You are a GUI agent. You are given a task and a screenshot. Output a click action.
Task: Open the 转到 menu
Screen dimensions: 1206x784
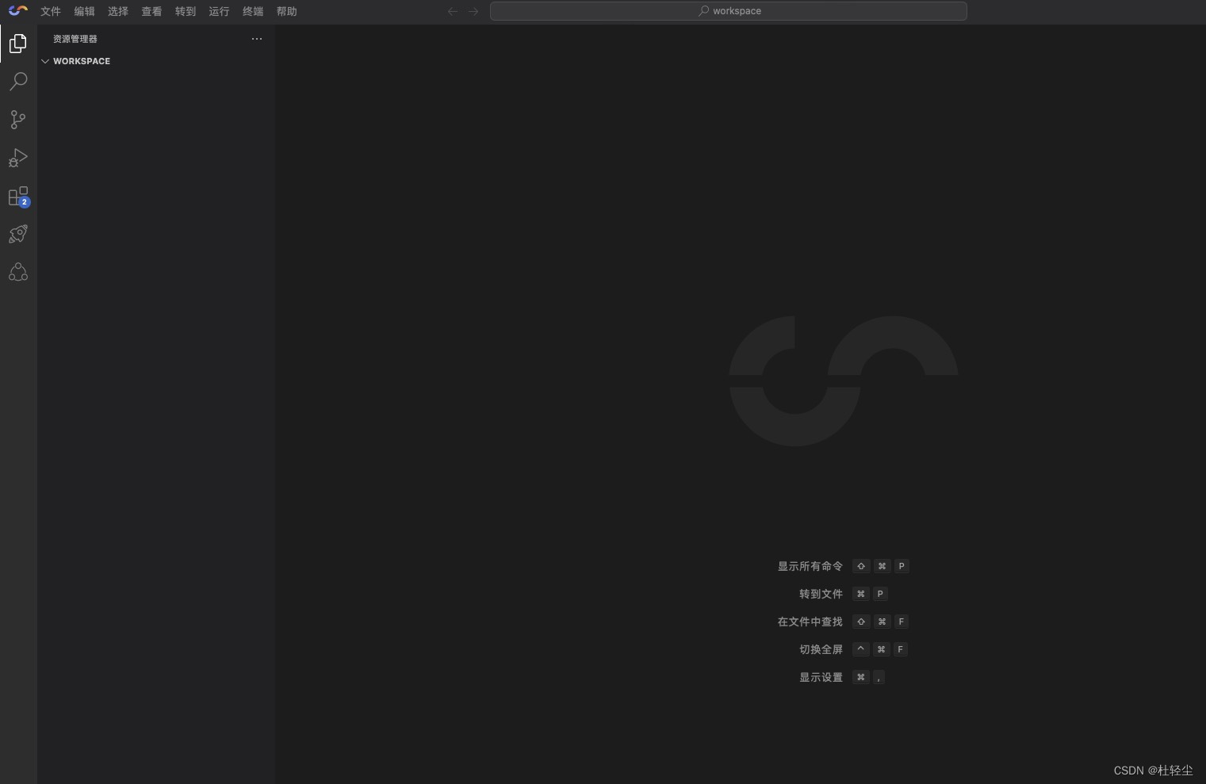(x=186, y=11)
